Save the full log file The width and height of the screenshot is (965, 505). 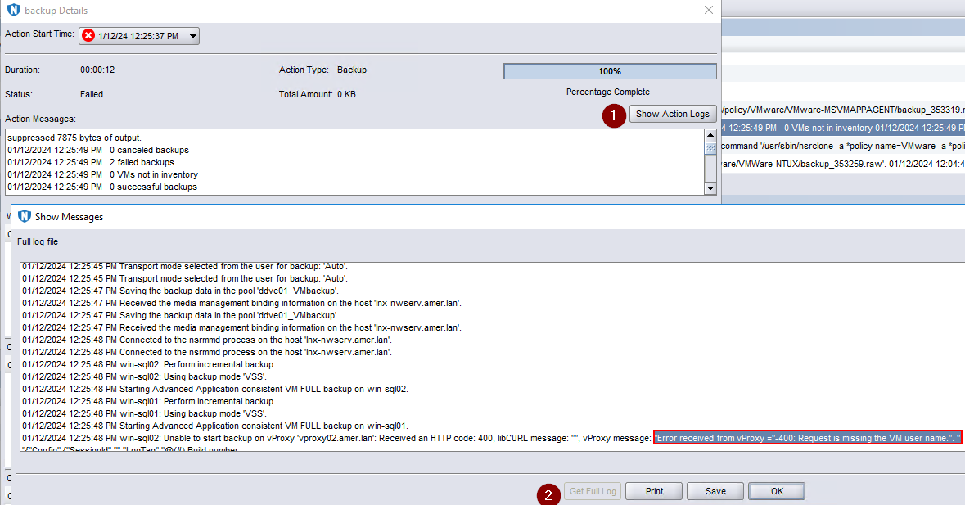coord(715,490)
